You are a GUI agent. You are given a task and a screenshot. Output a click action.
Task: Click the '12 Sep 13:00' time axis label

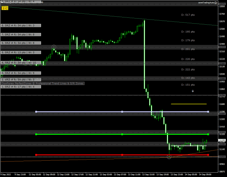pos(63,174)
